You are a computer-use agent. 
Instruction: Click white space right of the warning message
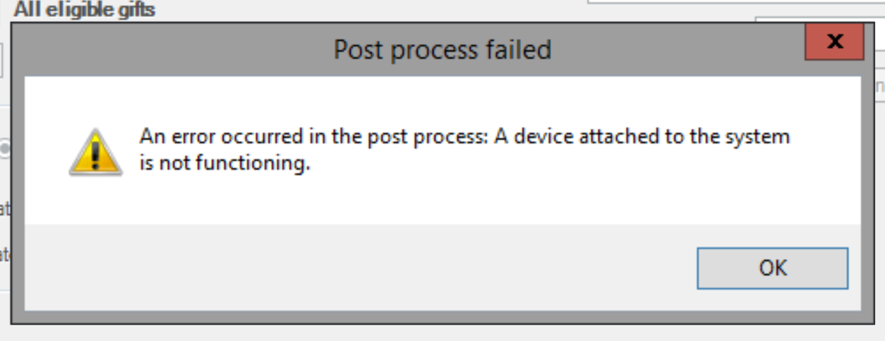(x=826, y=151)
